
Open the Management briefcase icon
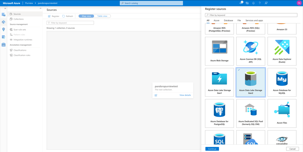click(3, 45)
